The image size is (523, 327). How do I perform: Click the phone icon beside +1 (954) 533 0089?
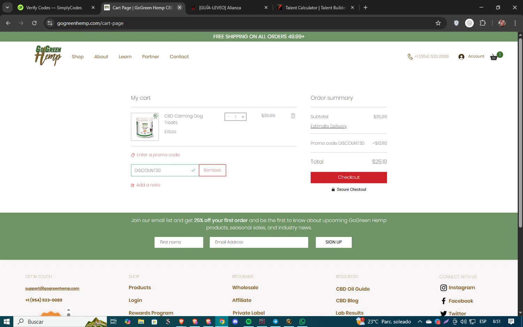point(410,57)
